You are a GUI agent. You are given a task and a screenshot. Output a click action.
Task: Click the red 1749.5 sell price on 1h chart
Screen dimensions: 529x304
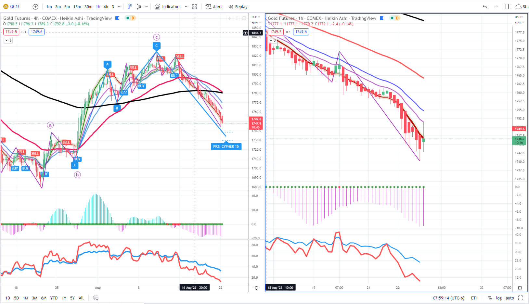276,32
